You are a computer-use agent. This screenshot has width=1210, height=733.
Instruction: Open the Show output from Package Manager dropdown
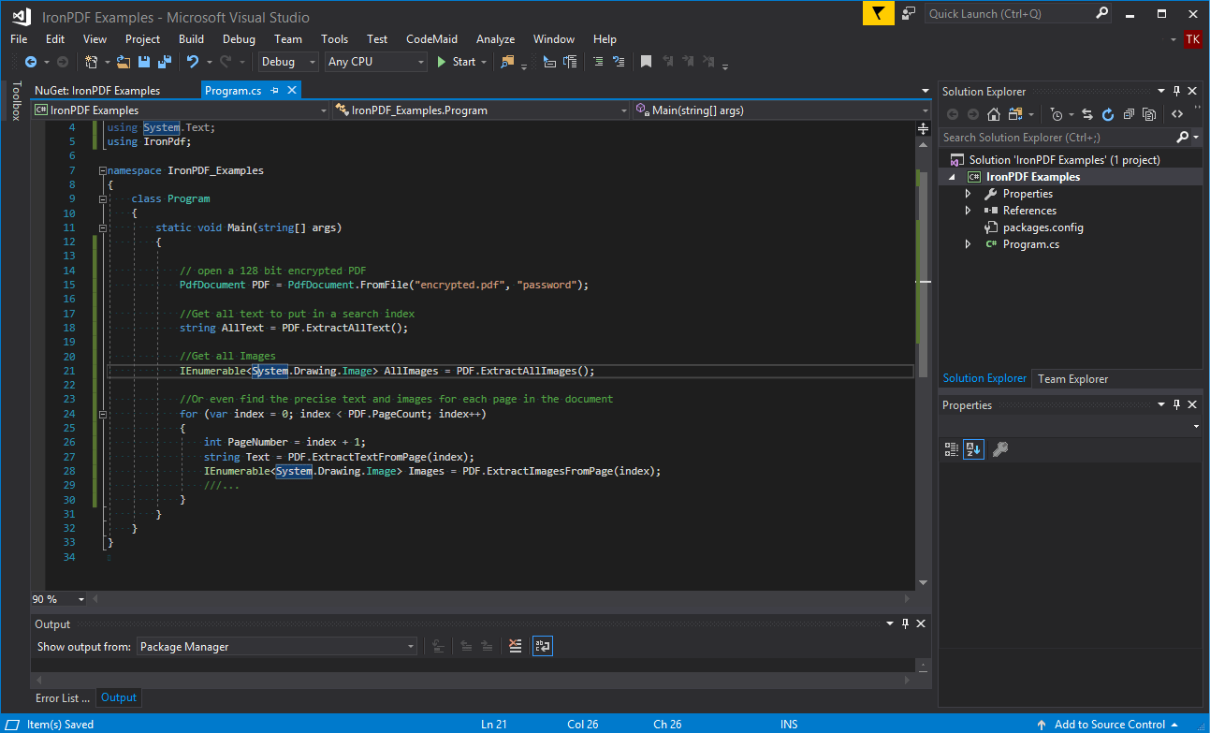point(277,647)
